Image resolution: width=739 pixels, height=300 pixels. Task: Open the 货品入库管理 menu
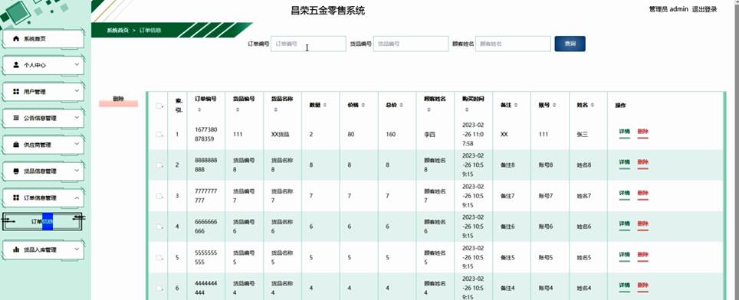point(43,249)
